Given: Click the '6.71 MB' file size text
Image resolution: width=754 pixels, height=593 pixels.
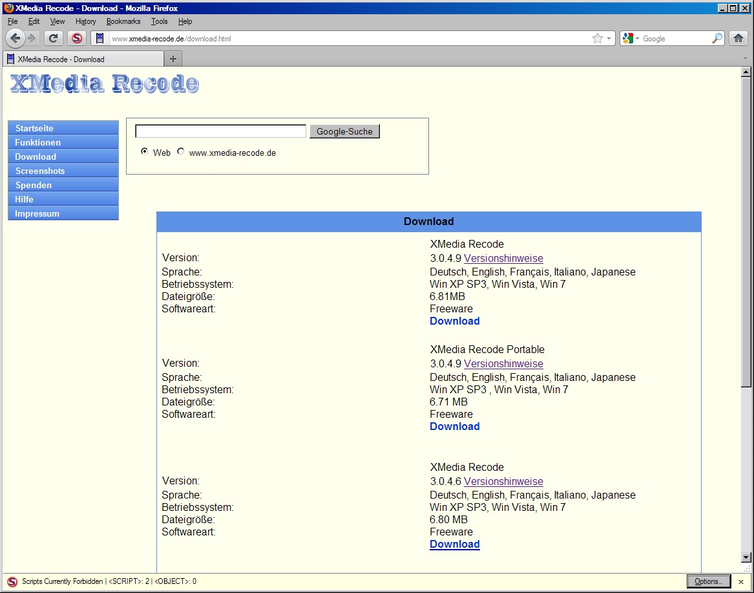Looking at the screenshot, I should [x=448, y=402].
